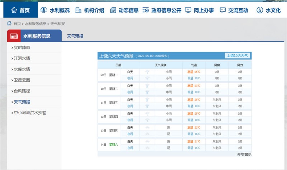Open the 水利概况 menu item

click(x=60, y=10)
